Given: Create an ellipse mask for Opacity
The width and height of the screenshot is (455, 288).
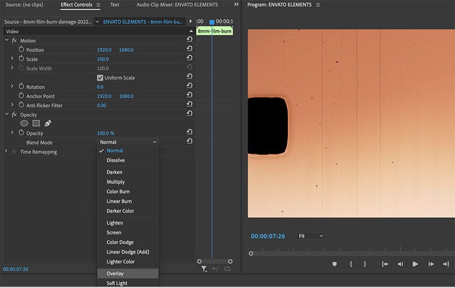Looking at the screenshot, I should pyautogui.click(x=24, y=123).
